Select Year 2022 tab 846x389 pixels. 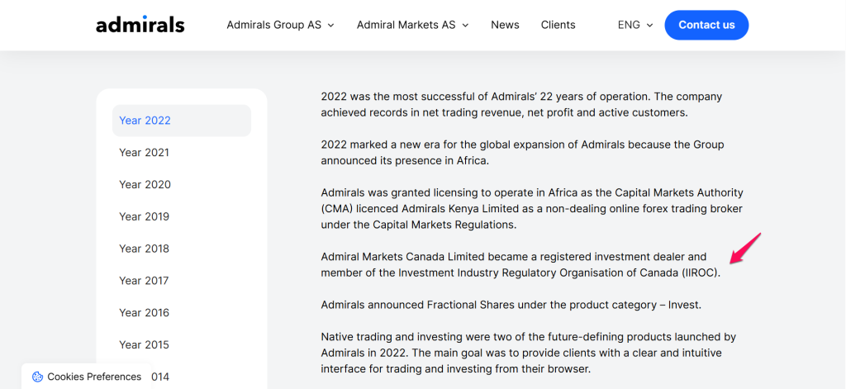[145, 121]
